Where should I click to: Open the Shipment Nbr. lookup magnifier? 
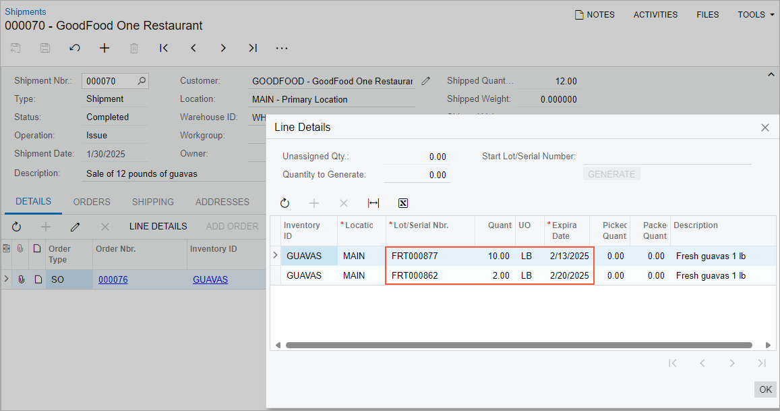click(142, 81)
